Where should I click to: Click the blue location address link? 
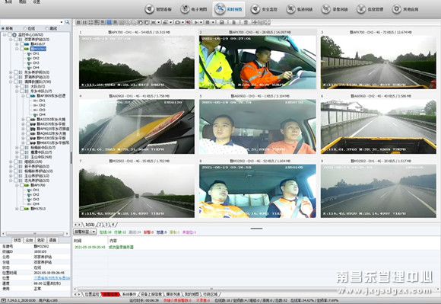[52, 278]
